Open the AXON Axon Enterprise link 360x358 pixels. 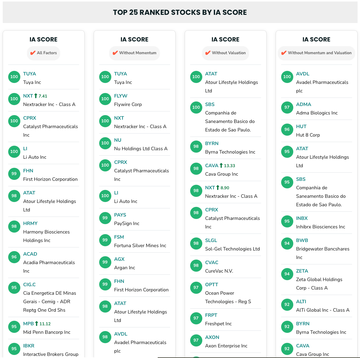coord(212,337)
